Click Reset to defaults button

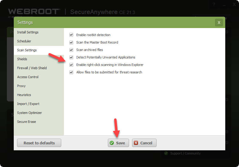[x=39, y=143]
